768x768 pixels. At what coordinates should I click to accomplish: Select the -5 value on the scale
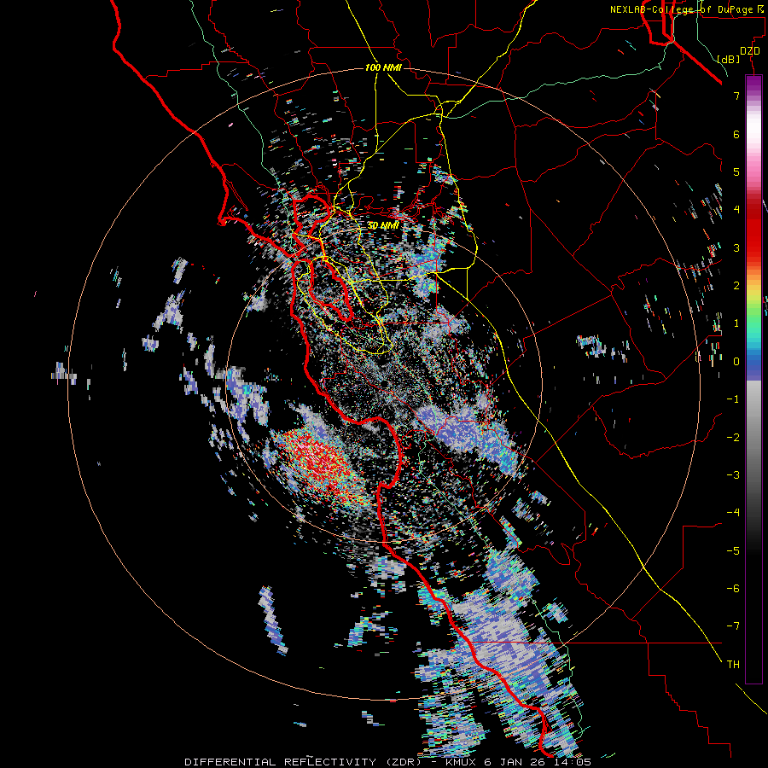tap(733, 550)
